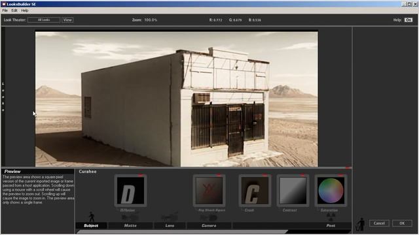Switch to the Camera tab
Viewport: 419px width, 235px height.
point(209,226)
